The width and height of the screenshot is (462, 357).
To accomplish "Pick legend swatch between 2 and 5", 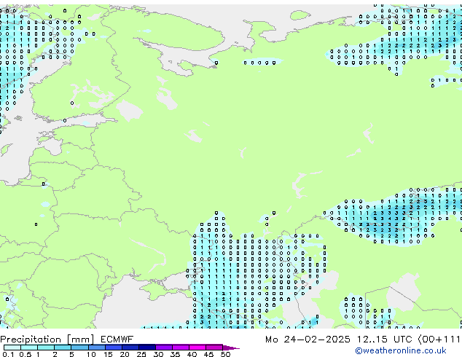I will (x=63, y=348).
